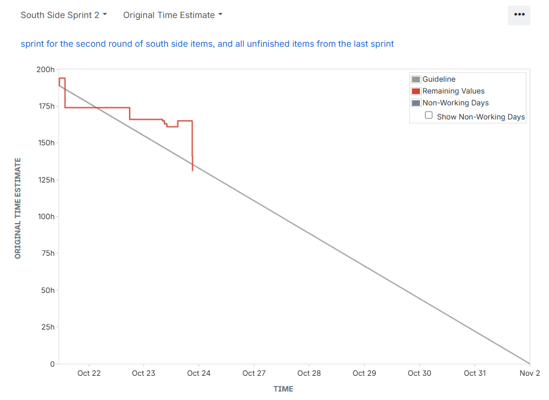
Task: Click the Oct 28 x-axis date label
Action: [309, 373]
